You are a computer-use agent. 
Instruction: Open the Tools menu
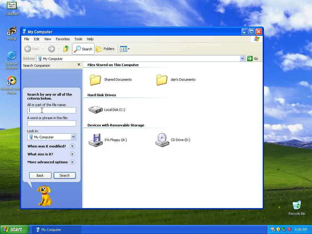(x=78, y=39)
